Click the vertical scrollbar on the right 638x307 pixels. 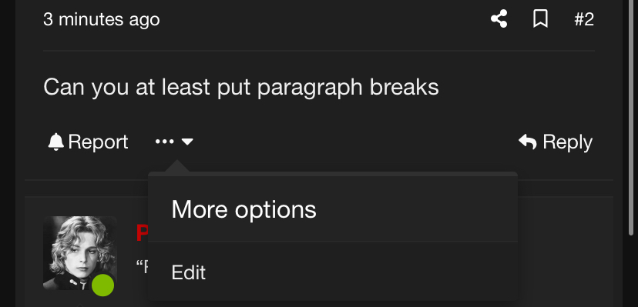pos(632,118)
